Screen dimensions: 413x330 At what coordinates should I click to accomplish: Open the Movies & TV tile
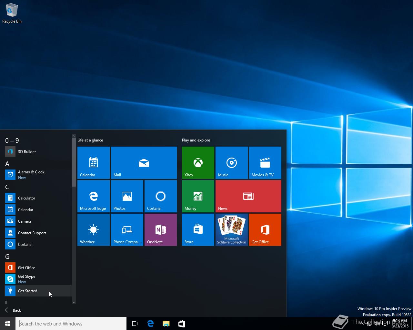click(265, 163)
